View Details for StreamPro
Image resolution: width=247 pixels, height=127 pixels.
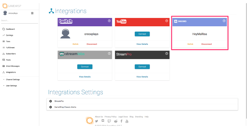[142, 77]
